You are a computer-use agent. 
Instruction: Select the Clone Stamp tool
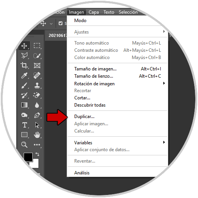(37, 85)
